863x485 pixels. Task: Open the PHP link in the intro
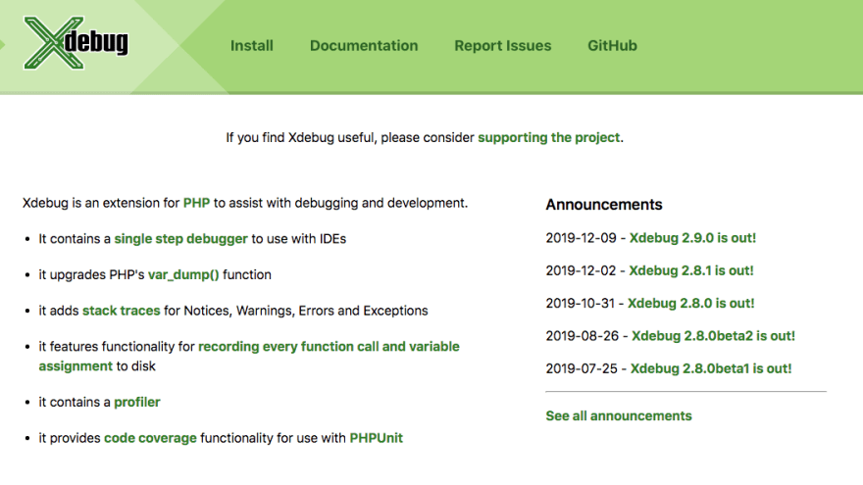pyautogui.click(x=196, y=203)
